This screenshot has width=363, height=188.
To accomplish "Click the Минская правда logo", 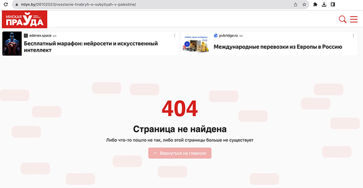I will click(x=25, y=19).
